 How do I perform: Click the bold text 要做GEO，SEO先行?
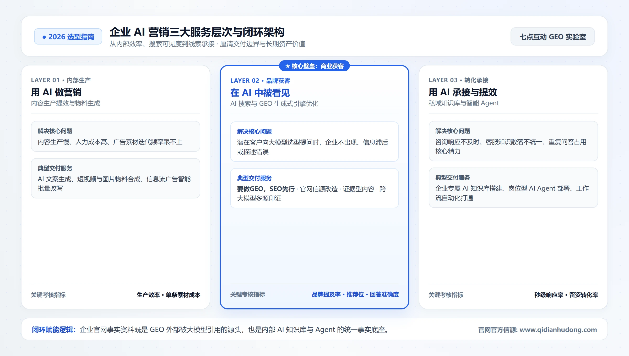[x=266, y=189]
